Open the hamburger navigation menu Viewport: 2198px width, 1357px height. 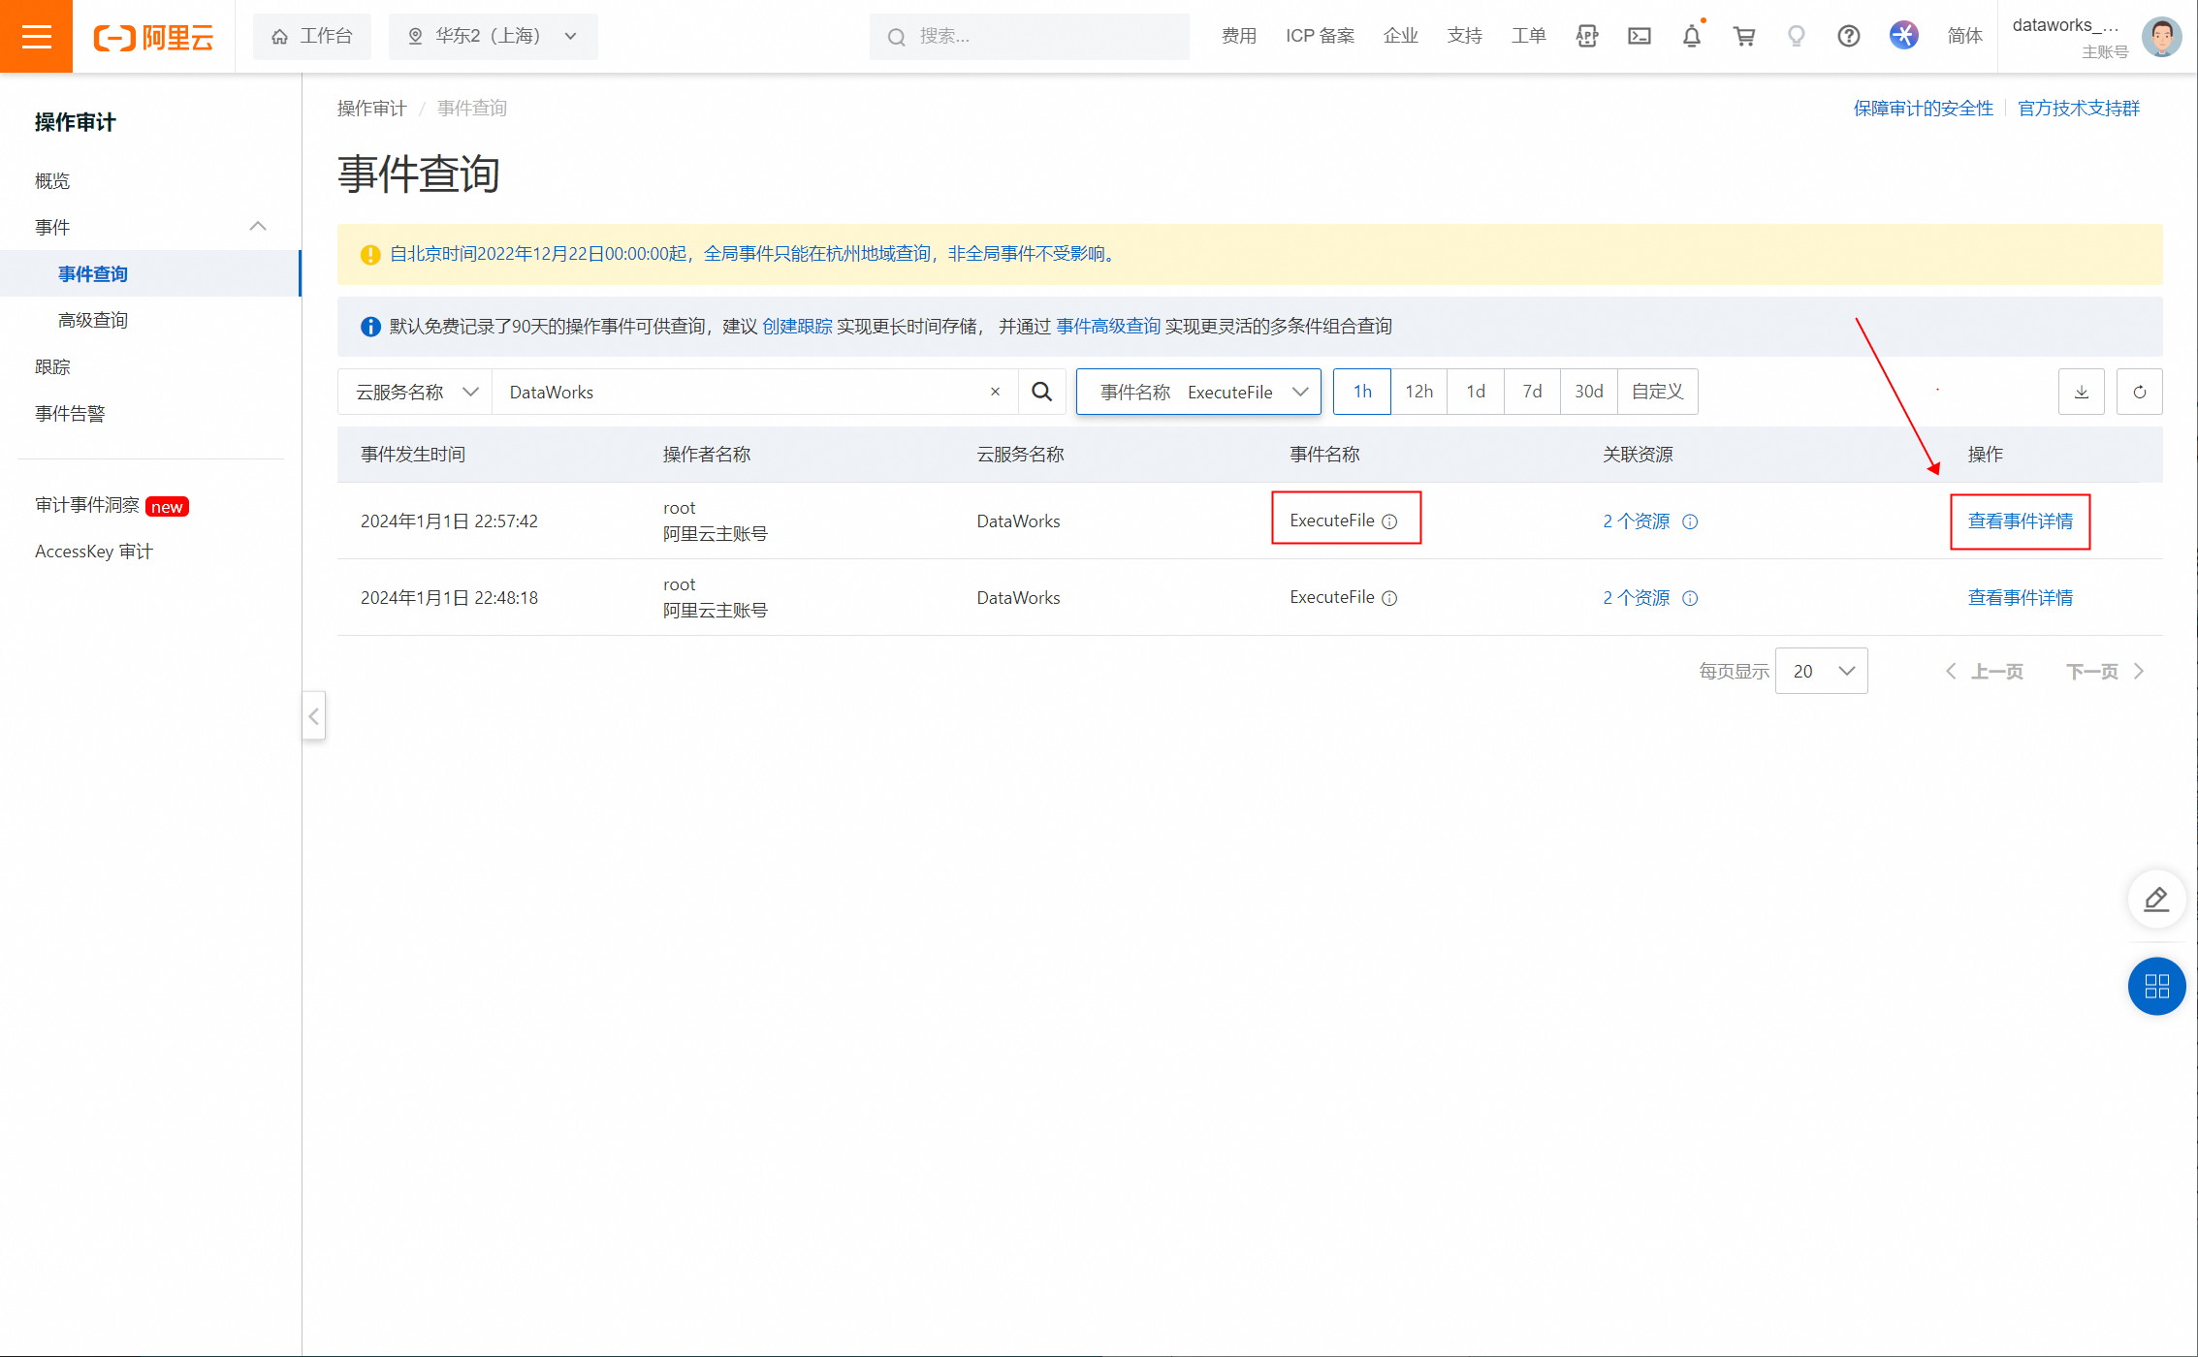pyautogui.click(x=36, y=36)
